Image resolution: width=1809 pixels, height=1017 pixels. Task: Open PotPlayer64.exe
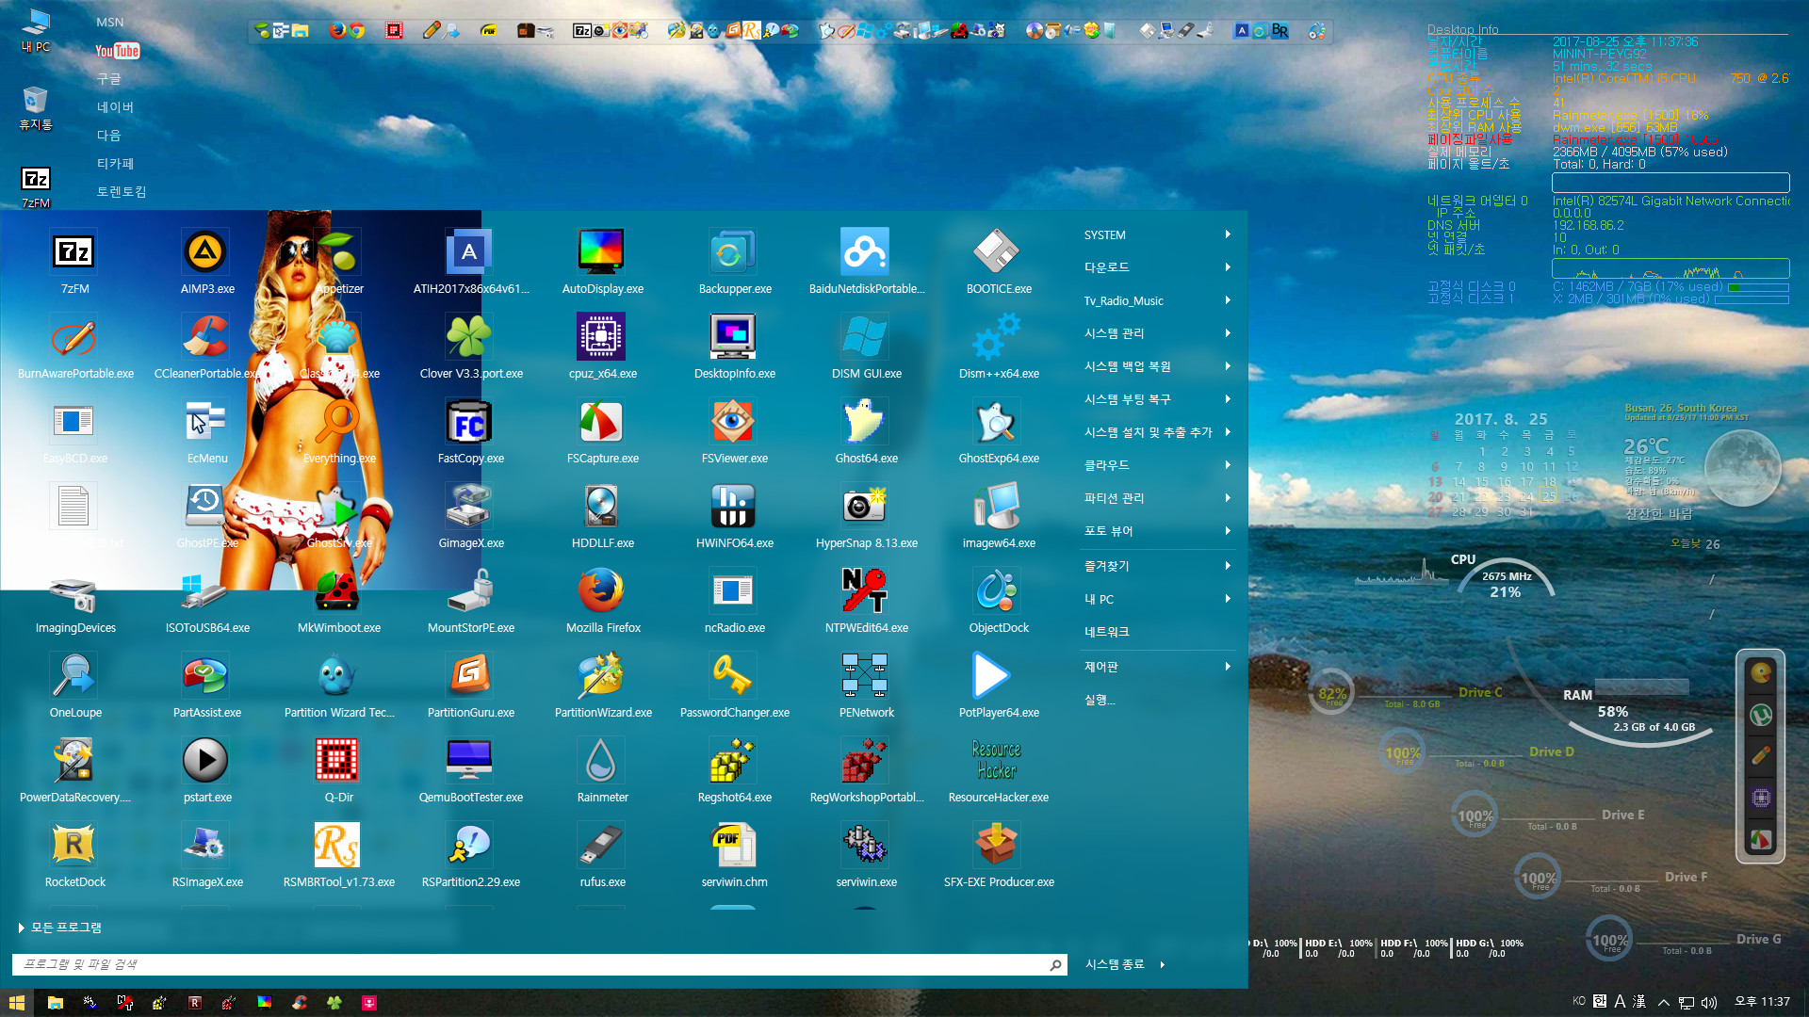[998, 686]
